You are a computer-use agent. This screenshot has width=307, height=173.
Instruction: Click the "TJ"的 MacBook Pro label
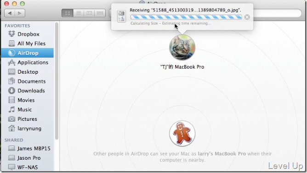[182, 67]
